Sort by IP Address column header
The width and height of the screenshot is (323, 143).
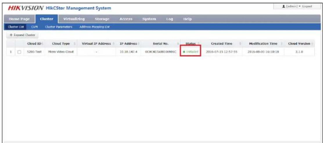coord(128,44)
